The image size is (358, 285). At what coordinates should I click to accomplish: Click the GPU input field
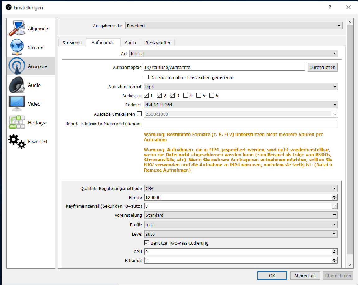(238, 252)
